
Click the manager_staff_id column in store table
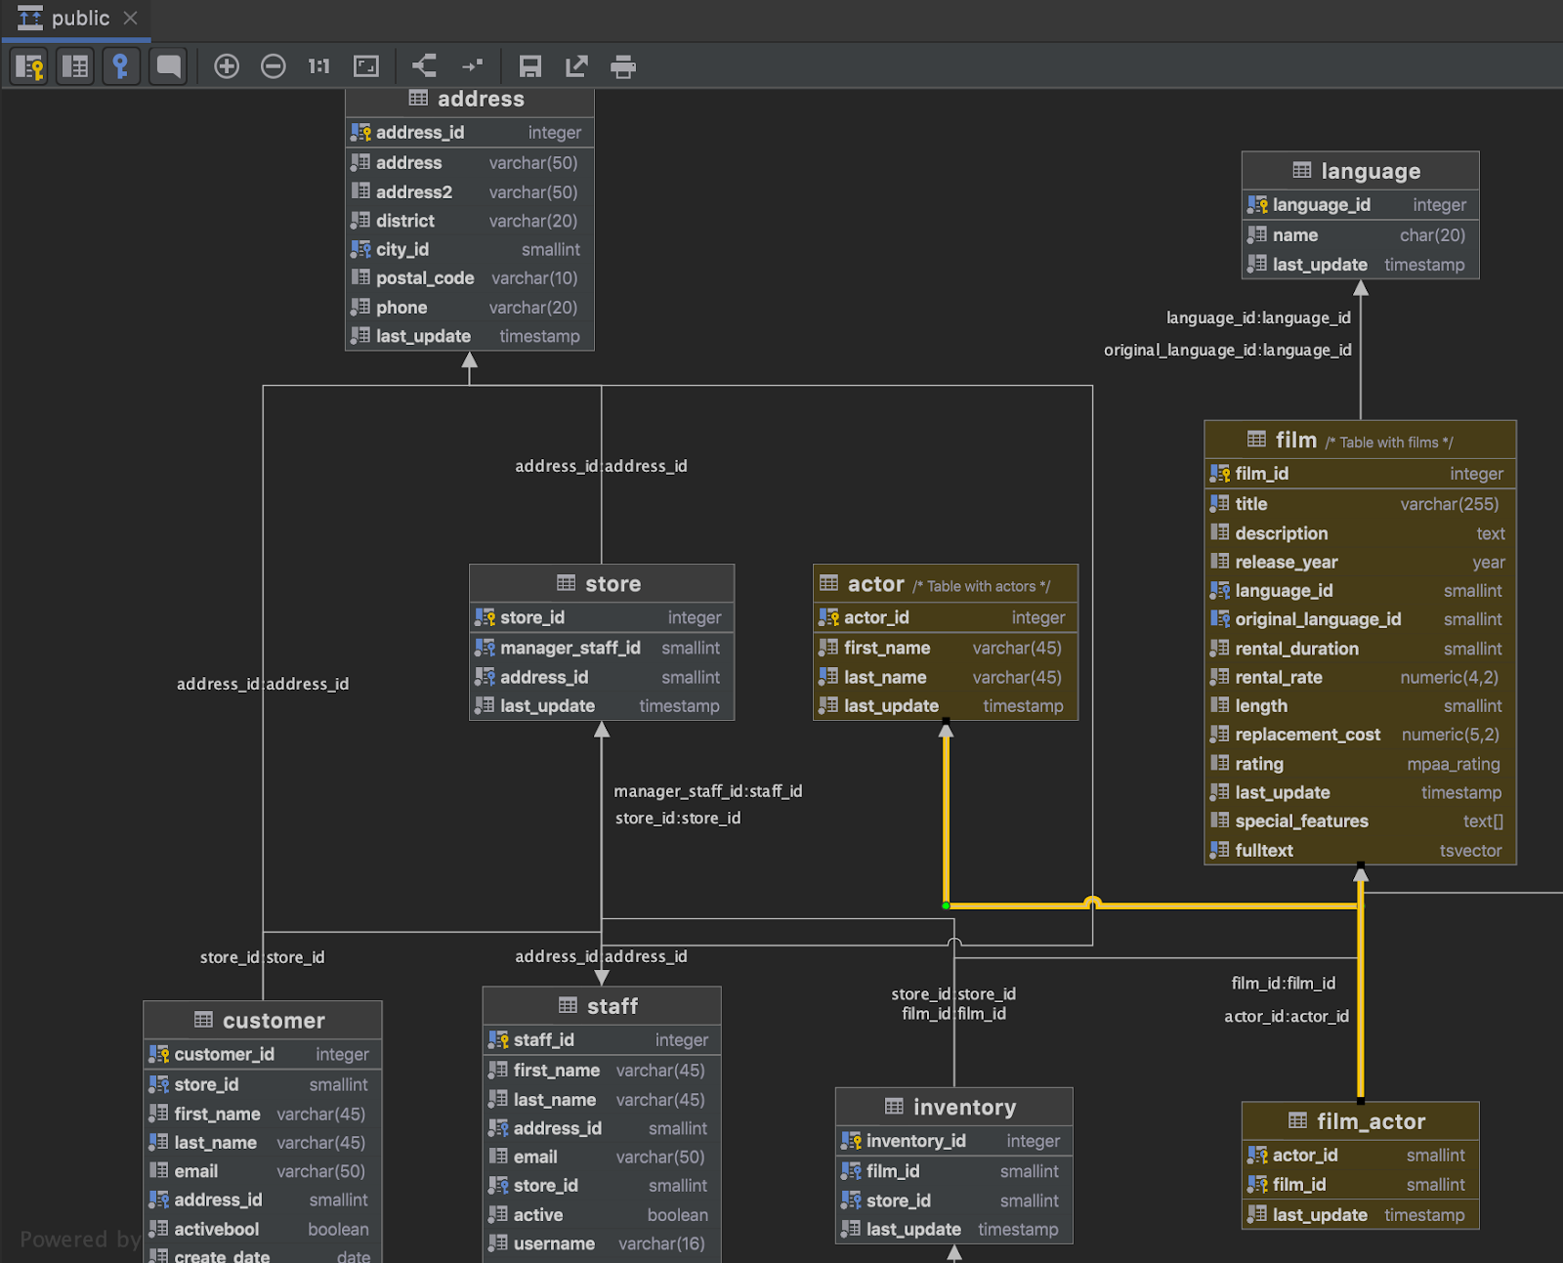click(570, 648)
